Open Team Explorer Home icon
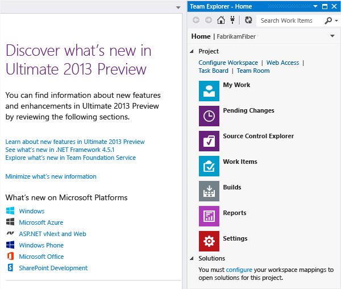The width and height of the screenshot is (341, 289). point(221,20)
